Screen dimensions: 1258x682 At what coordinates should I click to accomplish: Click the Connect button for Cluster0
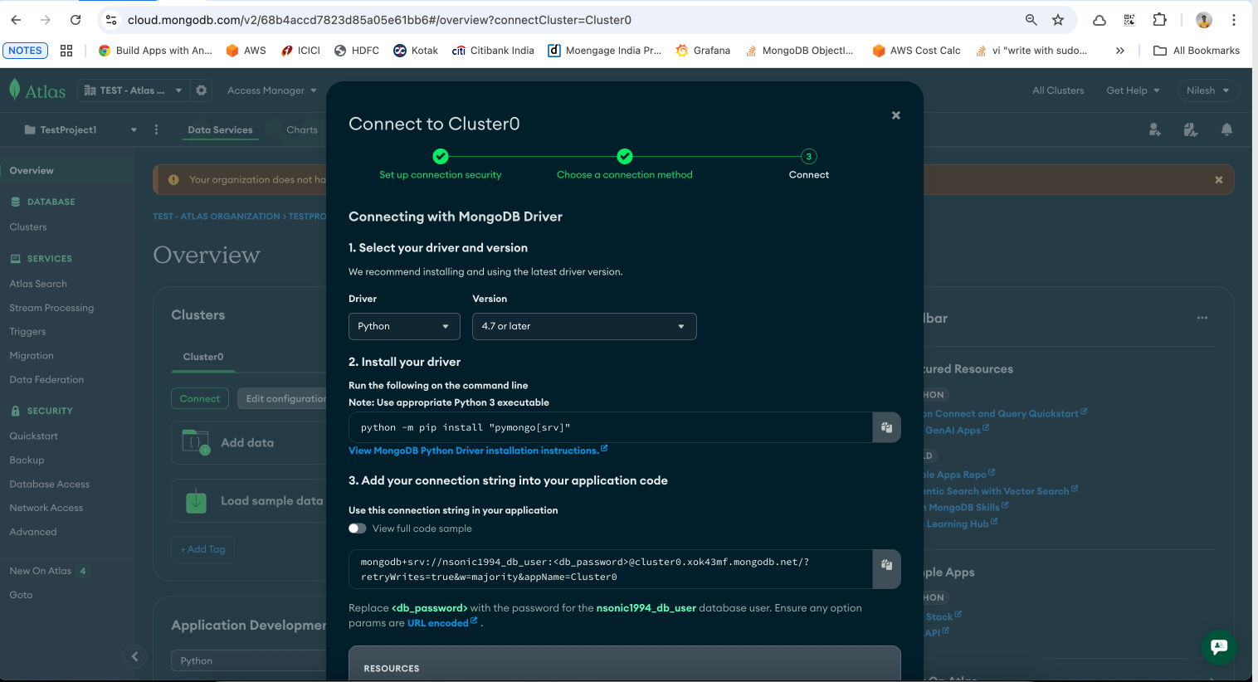(x=199, y=398)
